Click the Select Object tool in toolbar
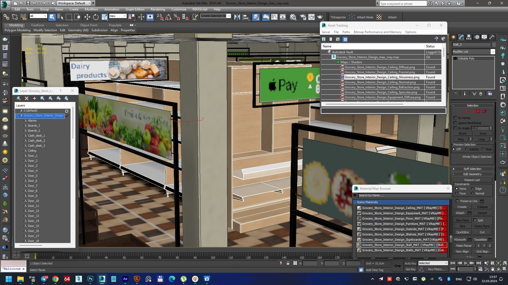This screenshot has width=508, height=285. [52, 17]
